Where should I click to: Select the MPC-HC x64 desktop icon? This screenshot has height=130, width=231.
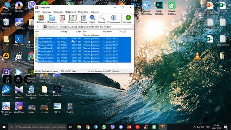19,57
